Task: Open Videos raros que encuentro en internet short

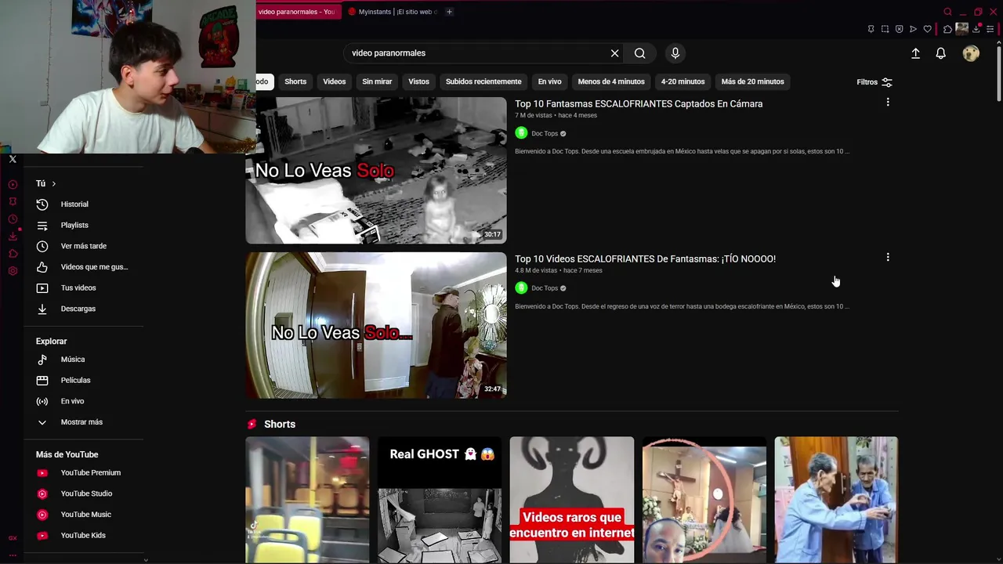Action: click(x=572, y=500)
